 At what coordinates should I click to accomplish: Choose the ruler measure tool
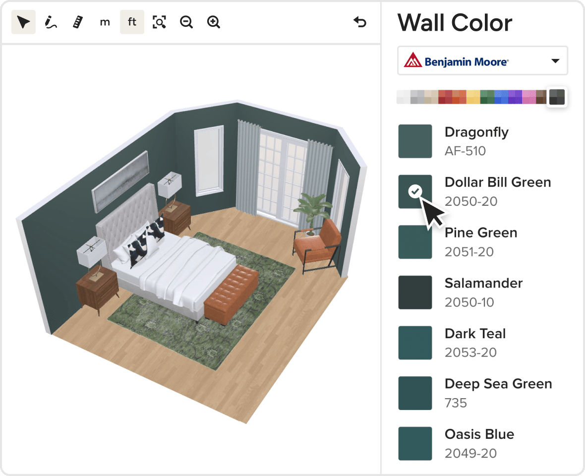(77, 22)
